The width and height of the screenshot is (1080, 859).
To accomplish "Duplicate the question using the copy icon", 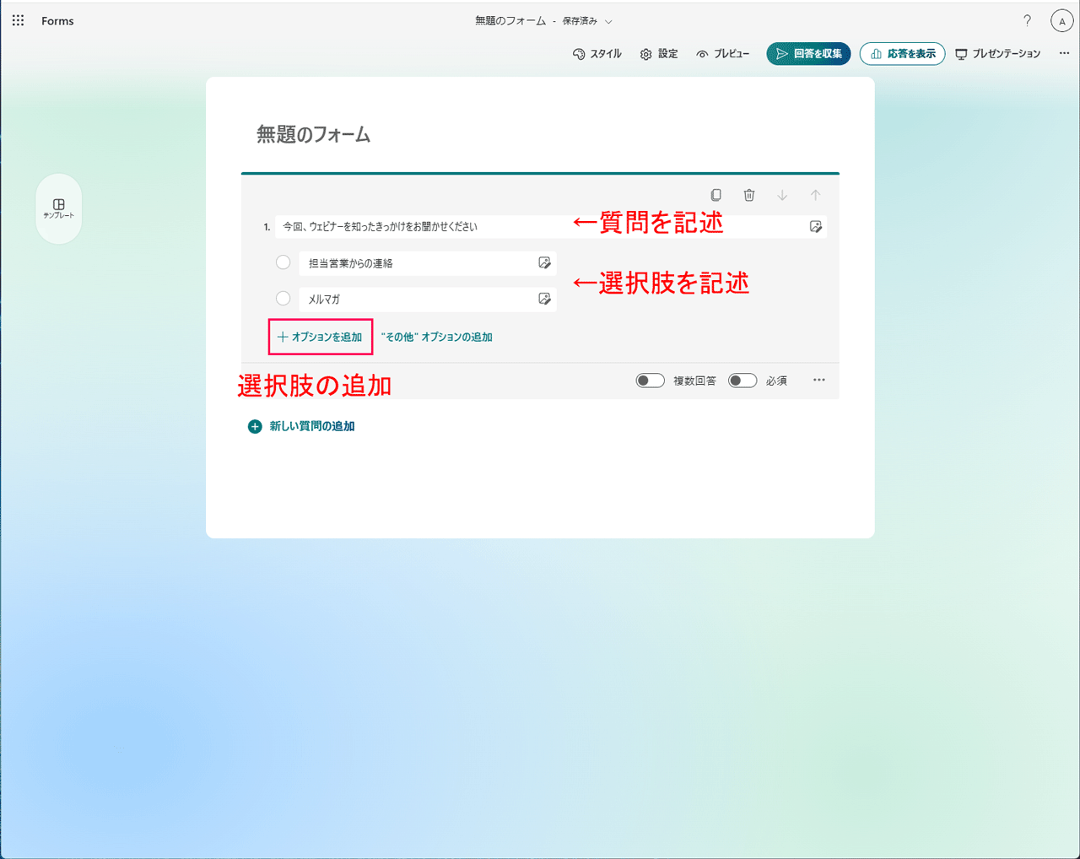I will (715, 195).
